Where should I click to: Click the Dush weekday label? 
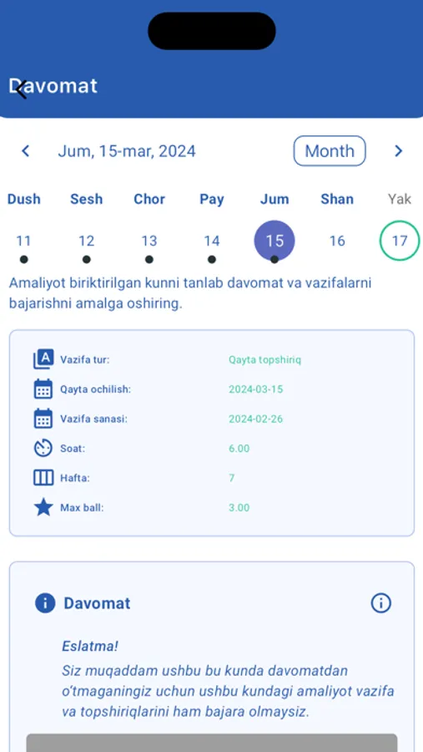23,199
